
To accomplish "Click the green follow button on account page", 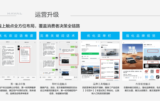I will pos(90,54).
